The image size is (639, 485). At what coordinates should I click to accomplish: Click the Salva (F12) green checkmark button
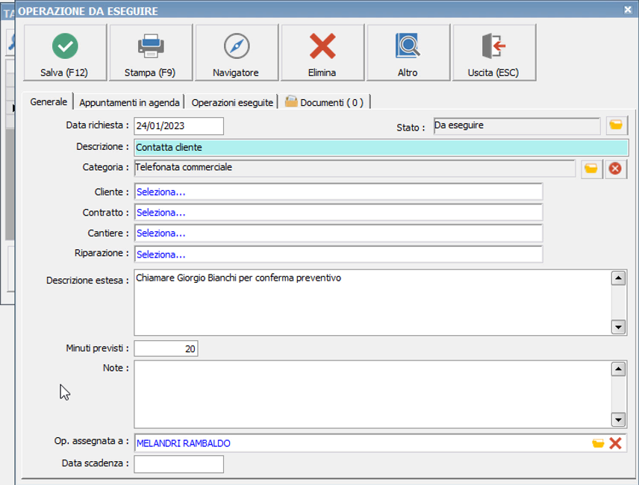(66, 52)
